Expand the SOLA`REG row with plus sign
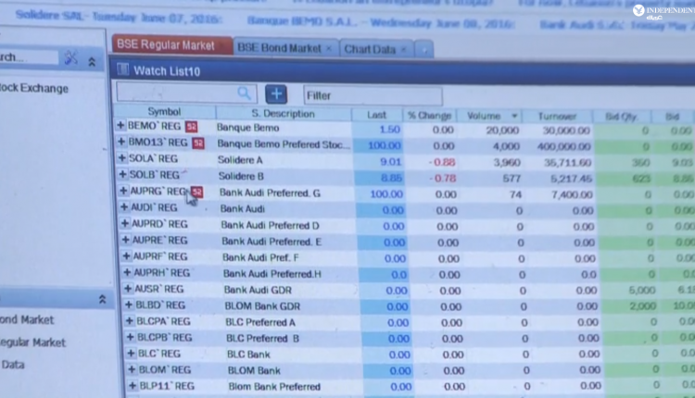The image size is (695, 398). [121, 158]
